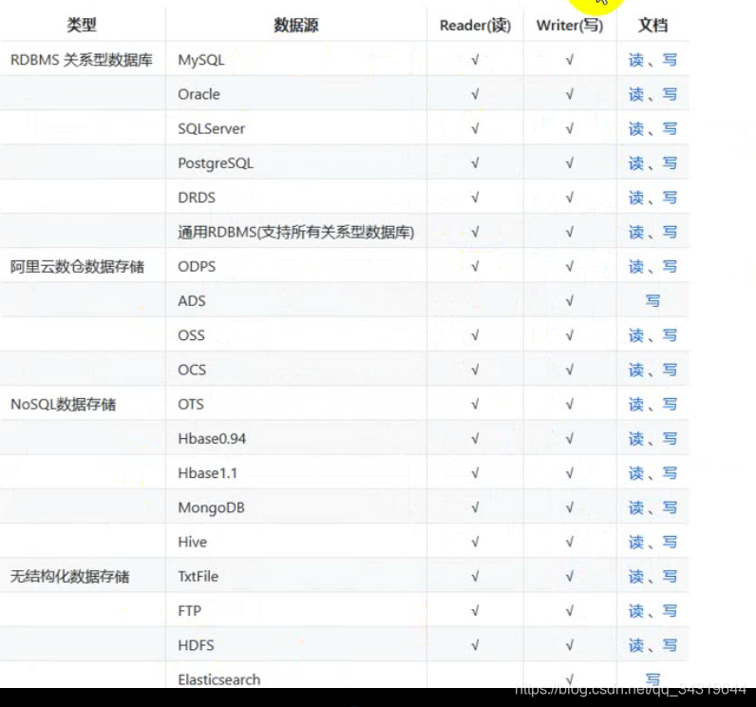
Task: Open the ODPS read documentation link
Action: click(x=636, y=266)
